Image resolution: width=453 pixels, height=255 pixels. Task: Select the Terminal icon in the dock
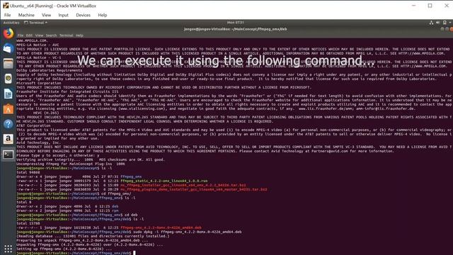(8, 154)
